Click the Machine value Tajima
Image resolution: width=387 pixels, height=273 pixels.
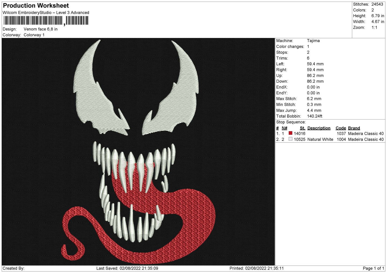pos(313,41)
